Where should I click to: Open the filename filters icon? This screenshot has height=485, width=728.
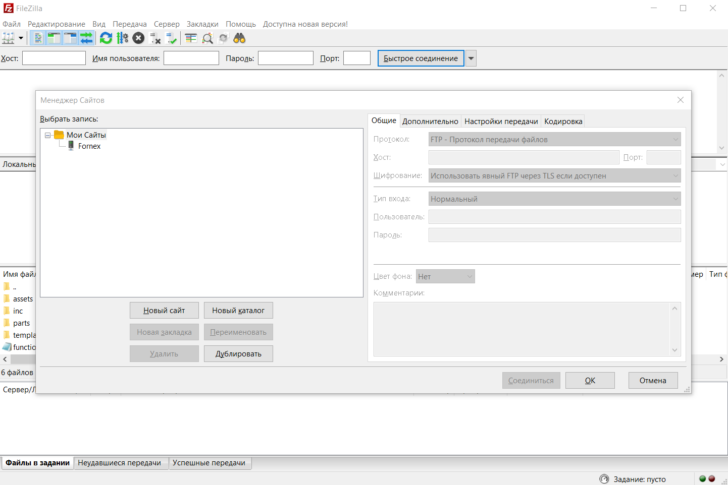(191, 38)
